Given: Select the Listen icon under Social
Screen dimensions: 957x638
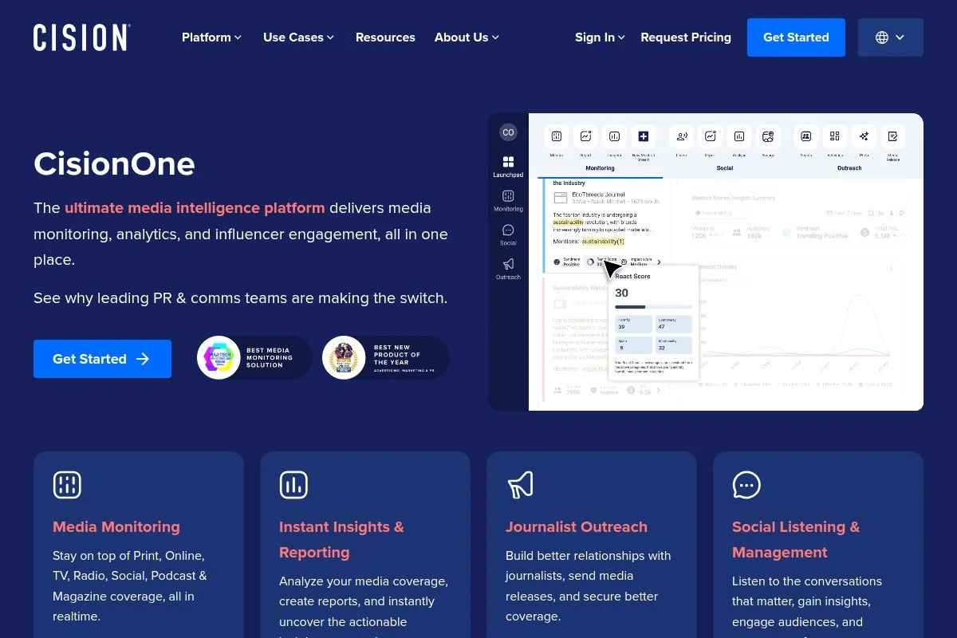Looking at the screenshot, I should point(681,136).
